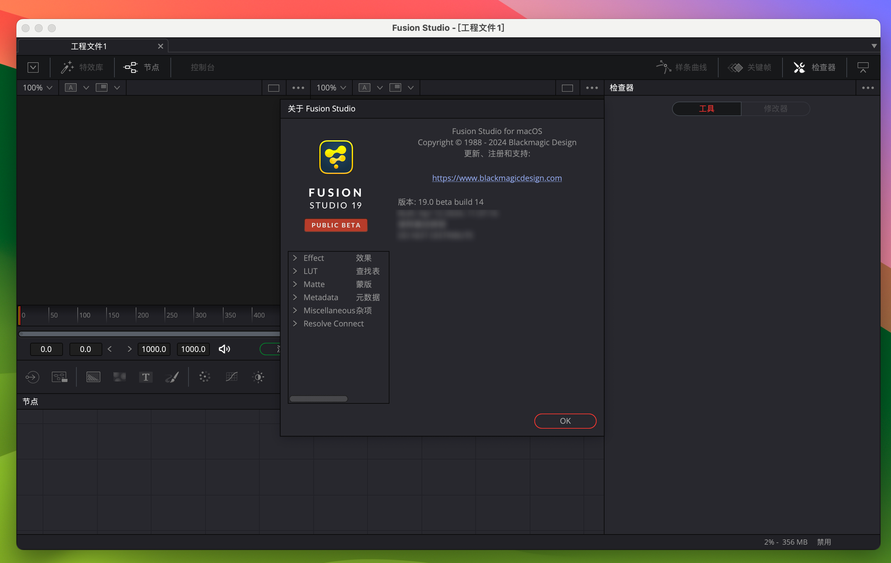Expand the Effect category in the About list

(295, 258)
